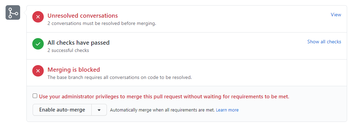
Task: Expand details with Show all checks
Action: pyautogui.click(x=324, y=42)
